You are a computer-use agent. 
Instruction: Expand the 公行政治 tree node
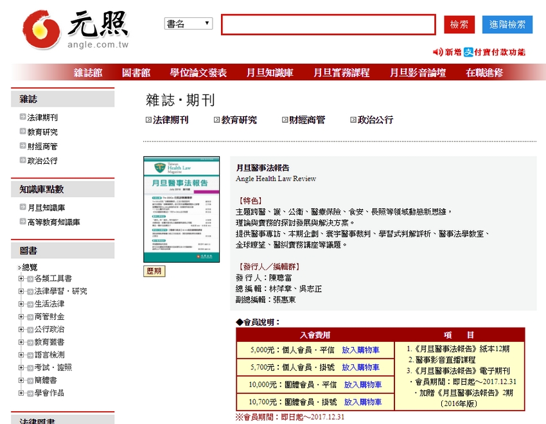pyautogui.click(x=21, y=330)
